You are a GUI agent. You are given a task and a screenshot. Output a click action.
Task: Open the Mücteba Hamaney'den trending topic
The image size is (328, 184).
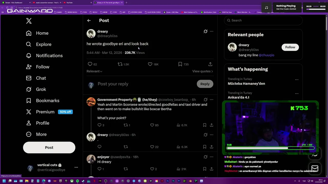pos(246,84)
